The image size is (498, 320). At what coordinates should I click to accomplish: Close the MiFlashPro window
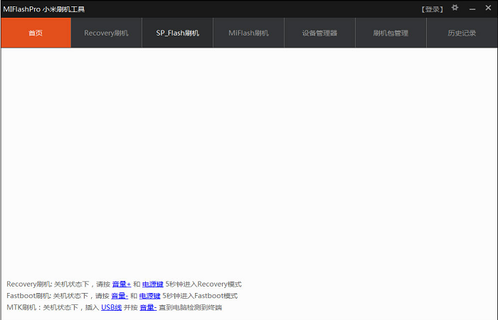487,9
